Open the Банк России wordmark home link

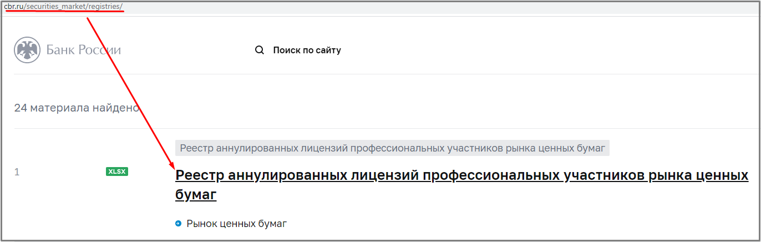pos(83,50)
